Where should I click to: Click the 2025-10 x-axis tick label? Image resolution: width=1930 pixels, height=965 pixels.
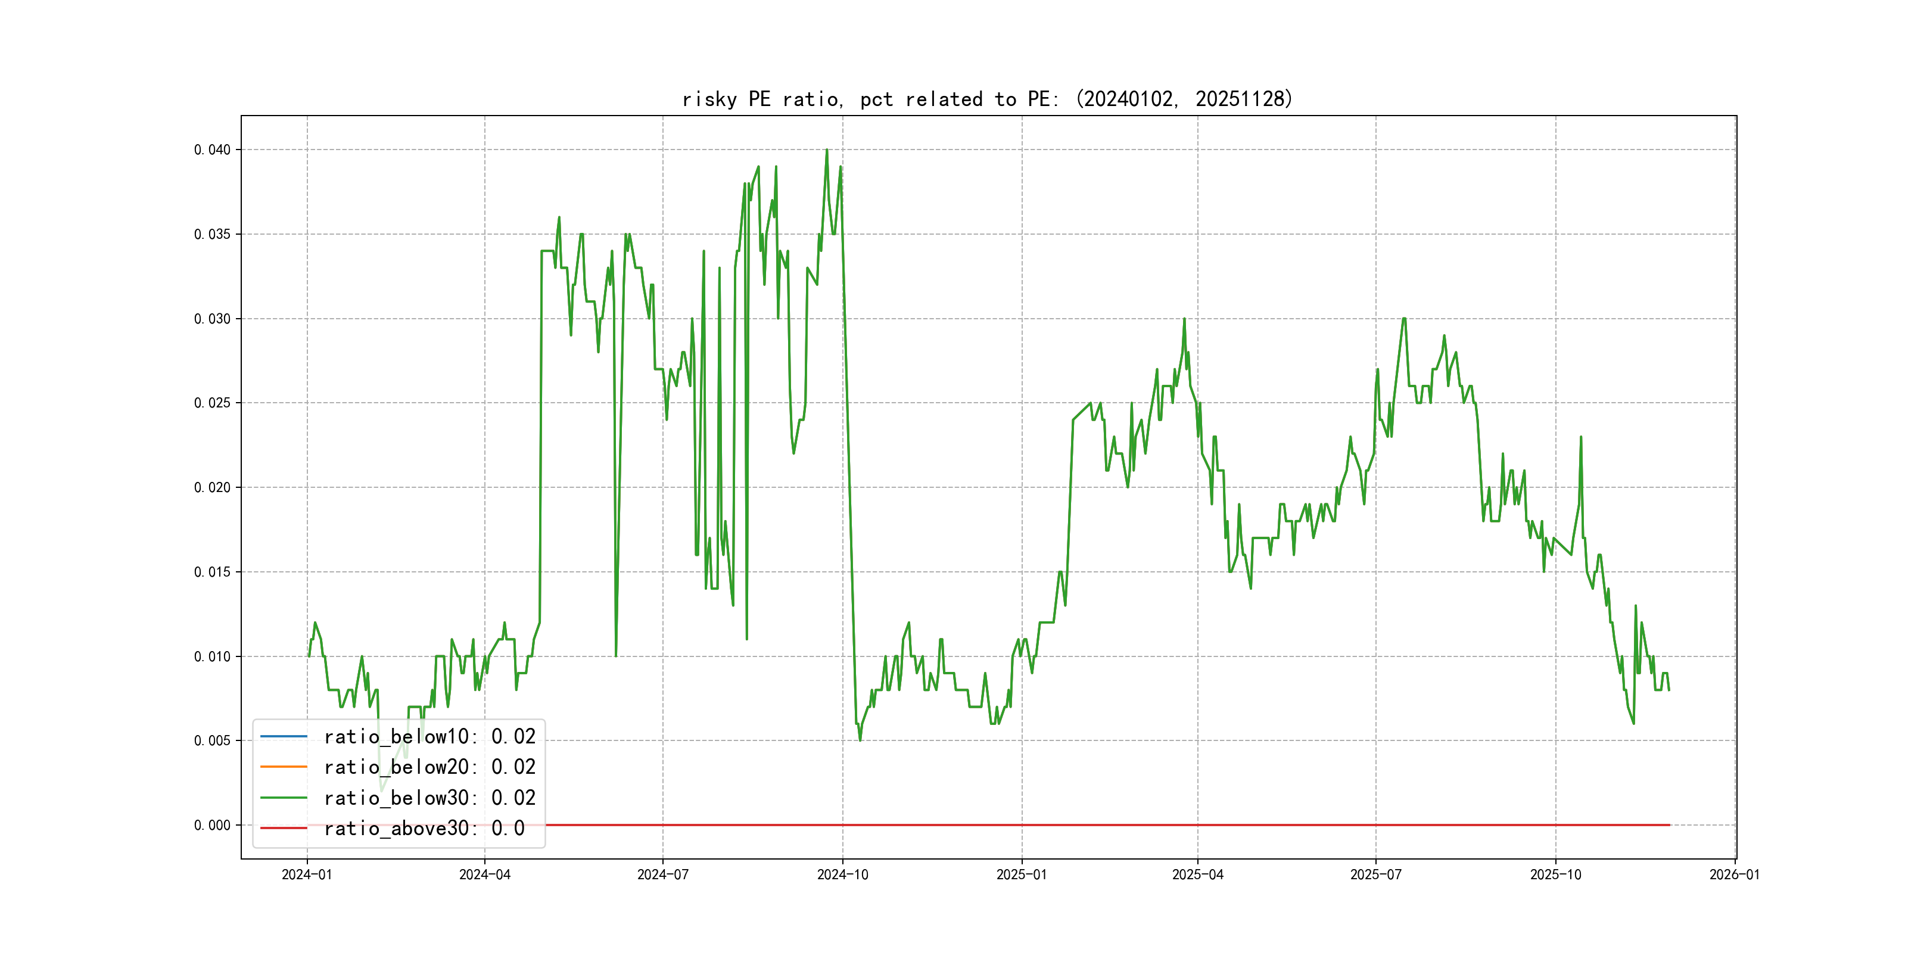point(1555,874)
